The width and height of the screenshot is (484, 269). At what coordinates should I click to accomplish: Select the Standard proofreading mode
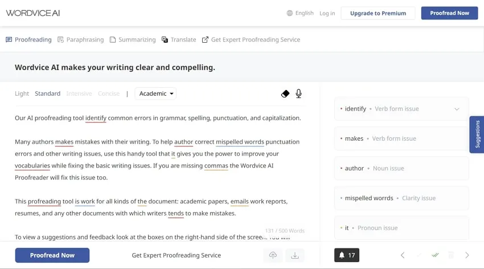[47, 93]
